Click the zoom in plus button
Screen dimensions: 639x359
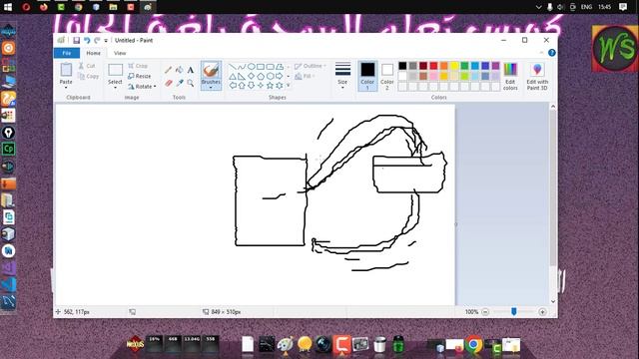coord(542,312)
